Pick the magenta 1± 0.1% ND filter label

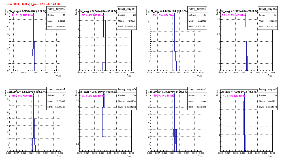(x=23, y=15)
